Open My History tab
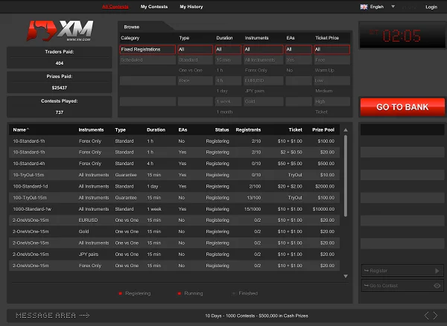This screenshot has height=326, width=447. (x=191, y=7)
